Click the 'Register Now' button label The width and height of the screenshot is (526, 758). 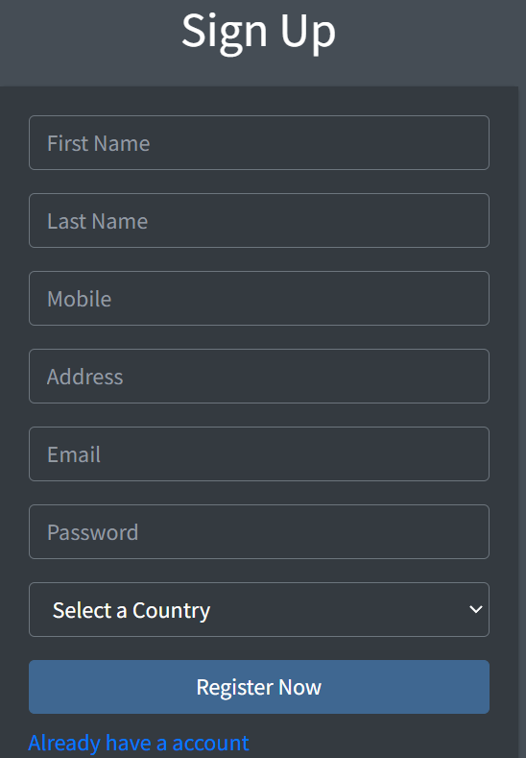(259, 688)
